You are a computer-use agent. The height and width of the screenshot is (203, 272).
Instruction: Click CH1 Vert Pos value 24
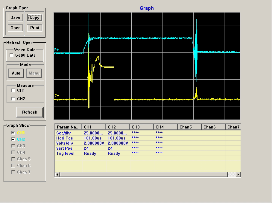tap(86, 148)
